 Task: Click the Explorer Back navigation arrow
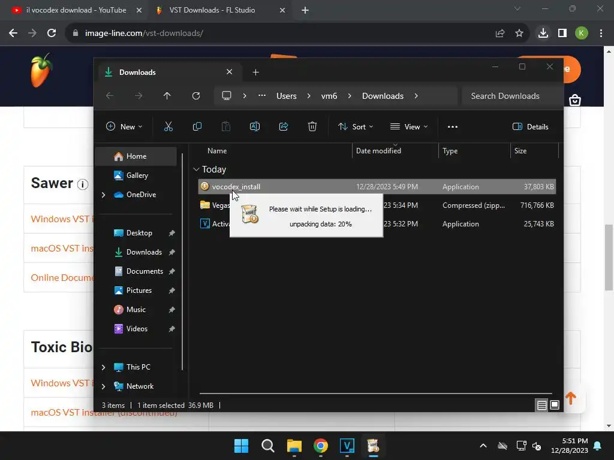(x=110, y=96)
